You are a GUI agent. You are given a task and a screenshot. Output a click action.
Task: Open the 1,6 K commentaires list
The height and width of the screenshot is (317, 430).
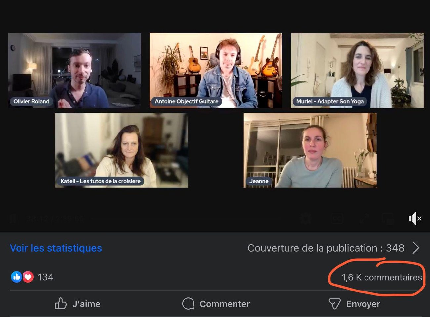point(382,277)
